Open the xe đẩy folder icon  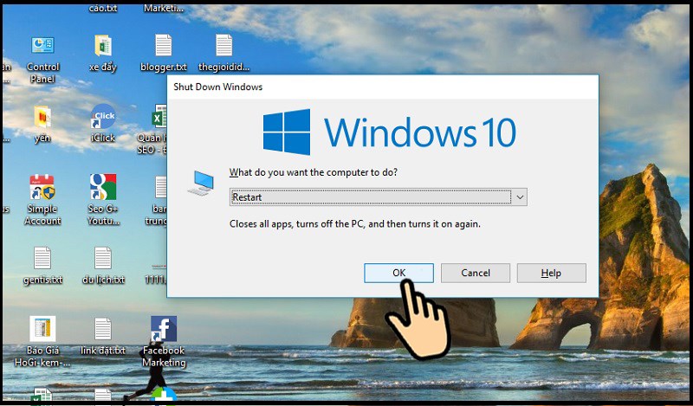point(103,46)
